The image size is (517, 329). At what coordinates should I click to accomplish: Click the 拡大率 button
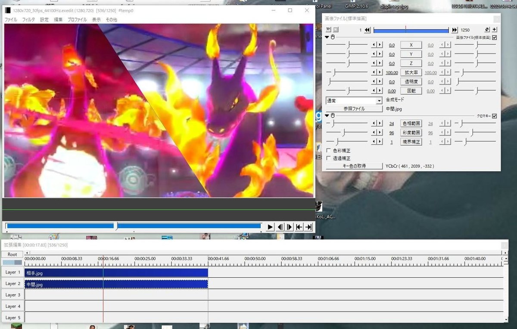[411, 72]
